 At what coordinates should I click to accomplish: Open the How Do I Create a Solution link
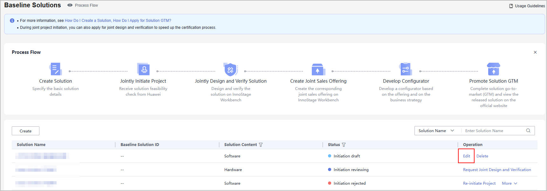88,21
